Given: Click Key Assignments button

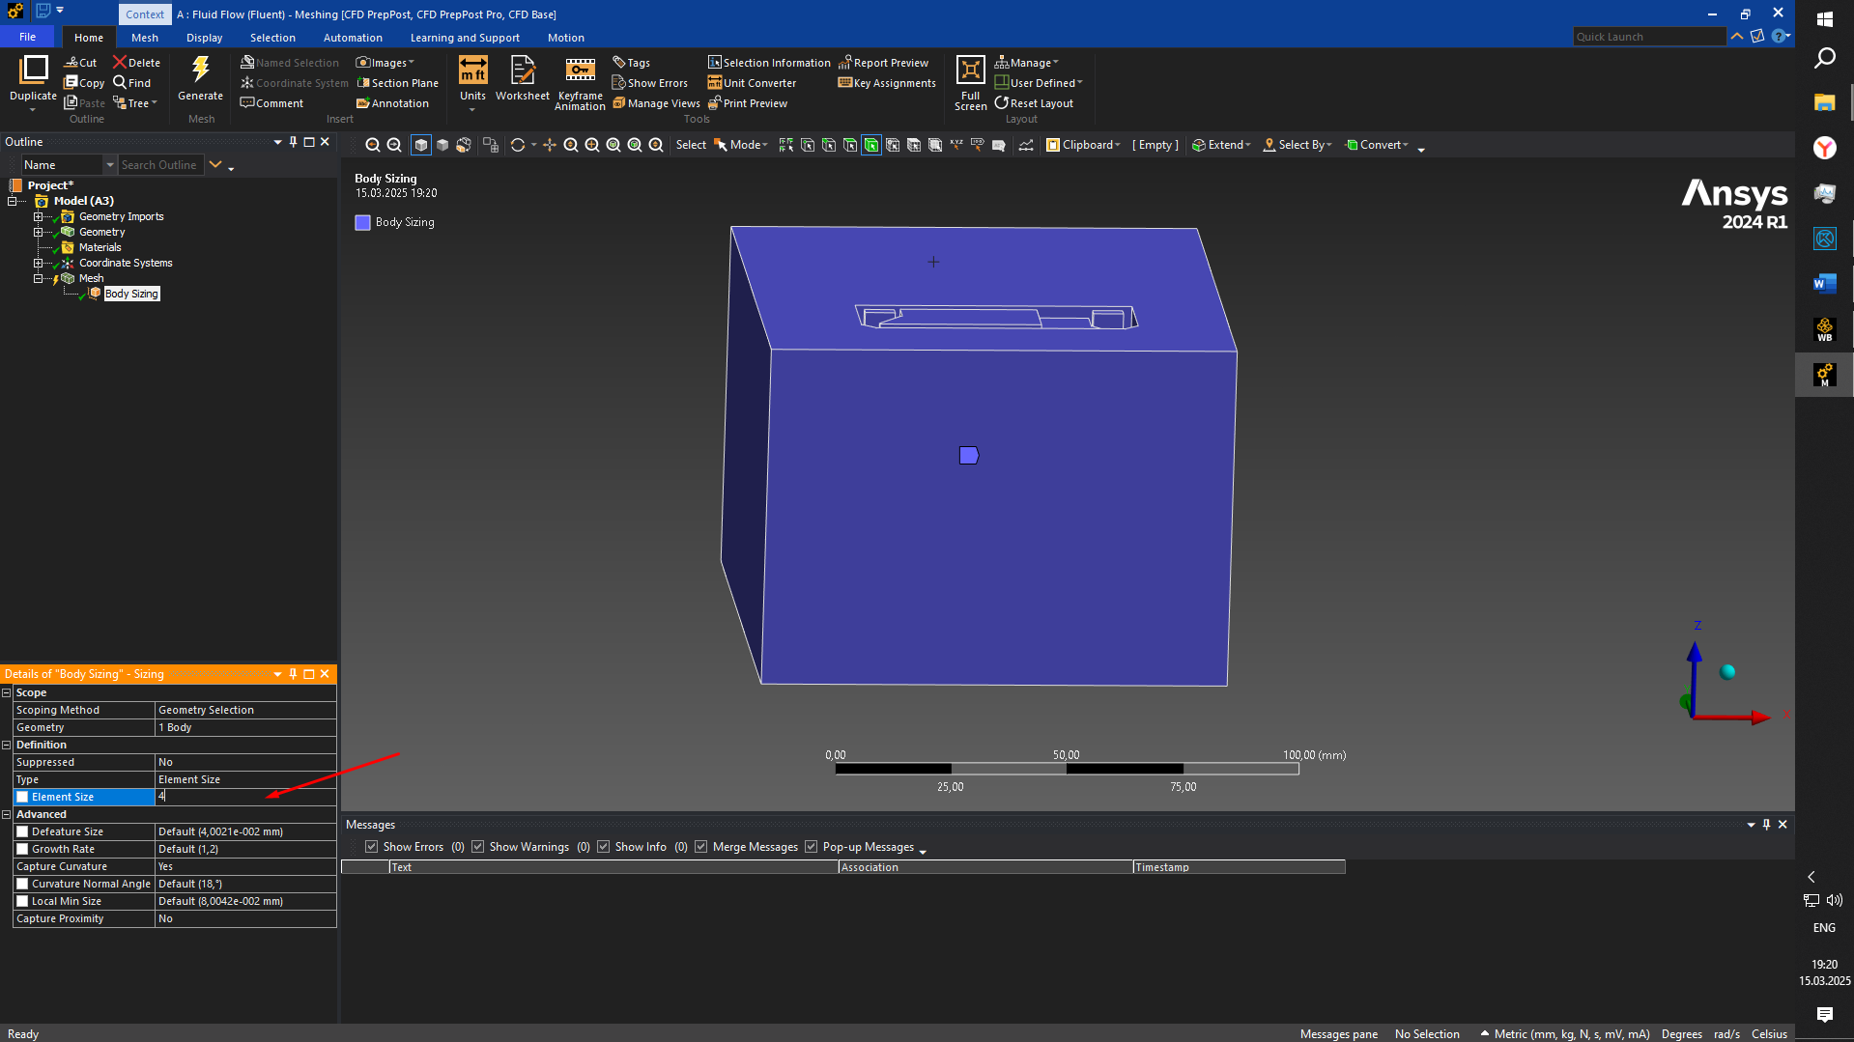Looking at the screenshot, I should pyautogui.click(x=887, y=83).
